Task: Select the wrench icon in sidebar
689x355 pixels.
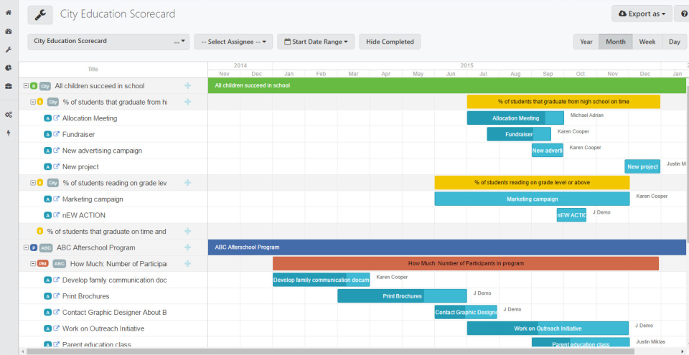Action: [x=9, y=49]
